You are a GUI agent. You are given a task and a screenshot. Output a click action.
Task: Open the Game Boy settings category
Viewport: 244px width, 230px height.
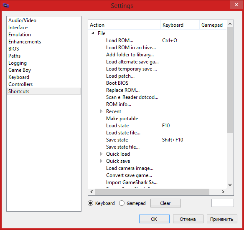tap(20, 70)
